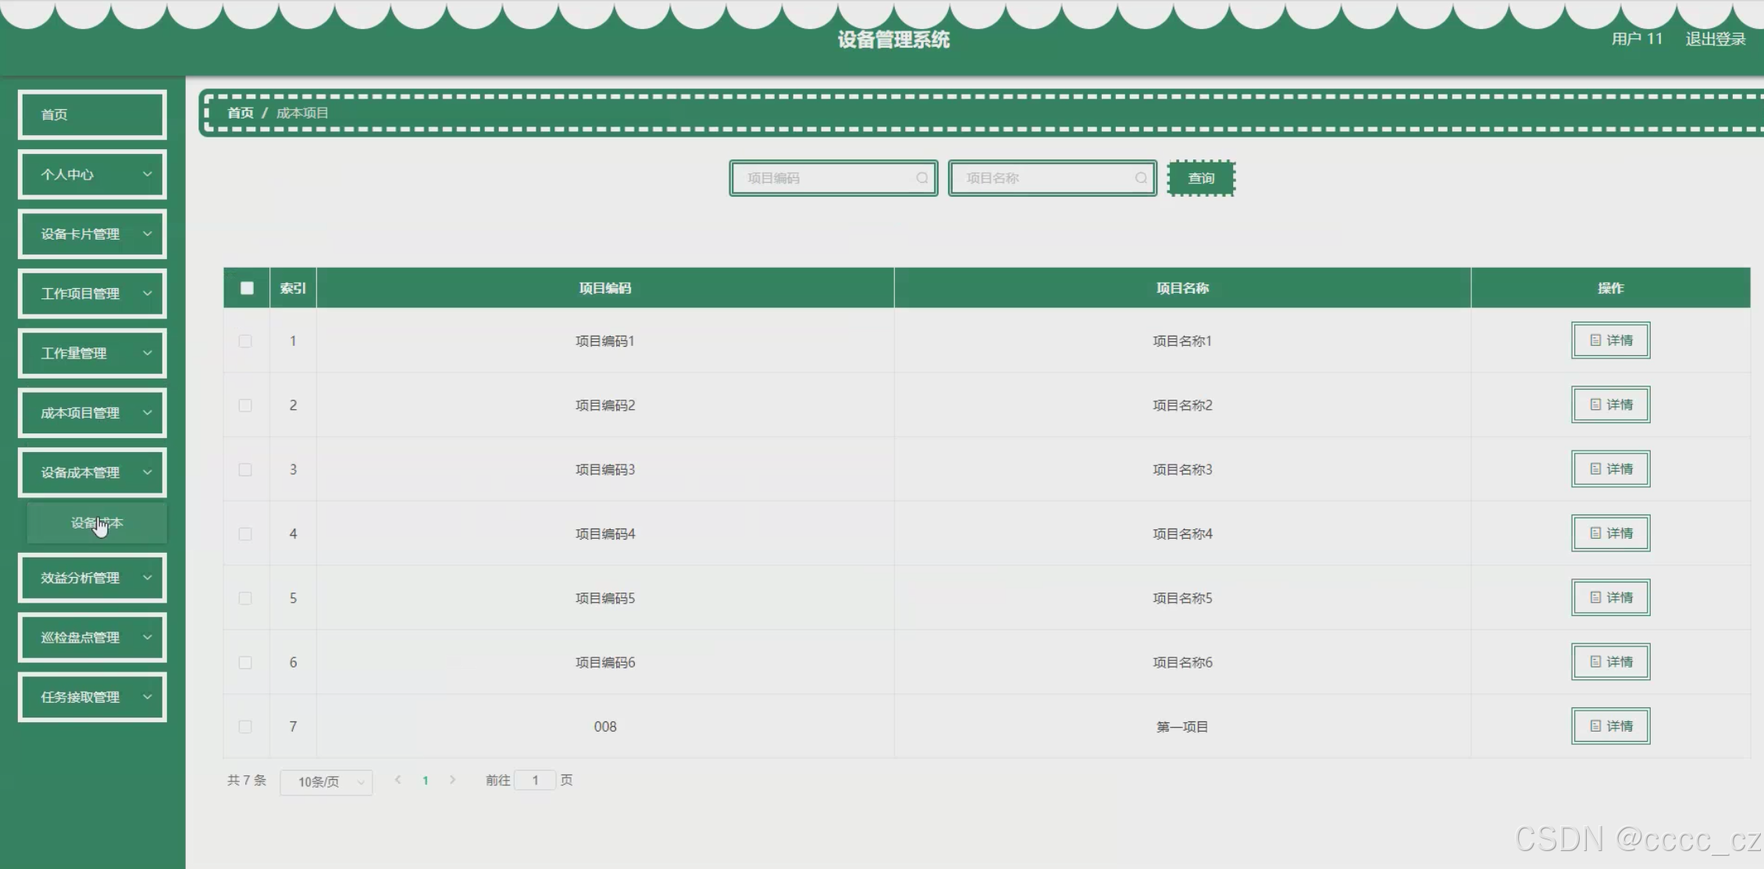Image resolution: width=1764 pixels, height=869 pixels.
Task: Open 详情 for 第一项目 row
Action: tap(1610, 726)
